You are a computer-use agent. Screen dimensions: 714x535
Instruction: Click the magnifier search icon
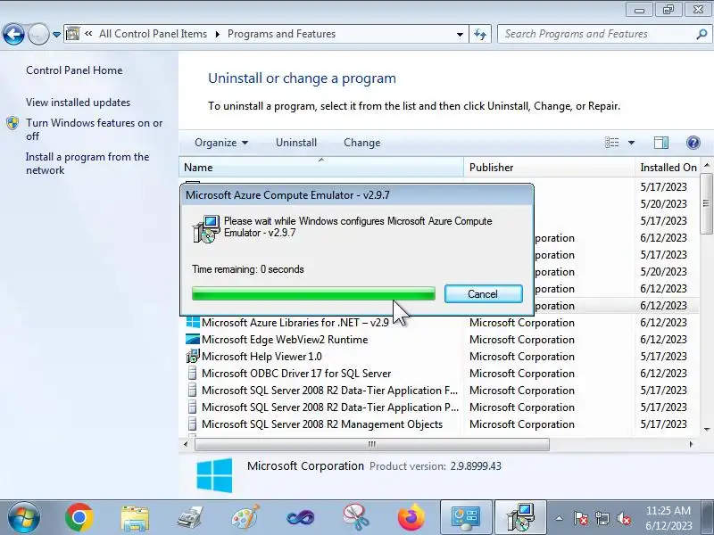tap(702, 34)
